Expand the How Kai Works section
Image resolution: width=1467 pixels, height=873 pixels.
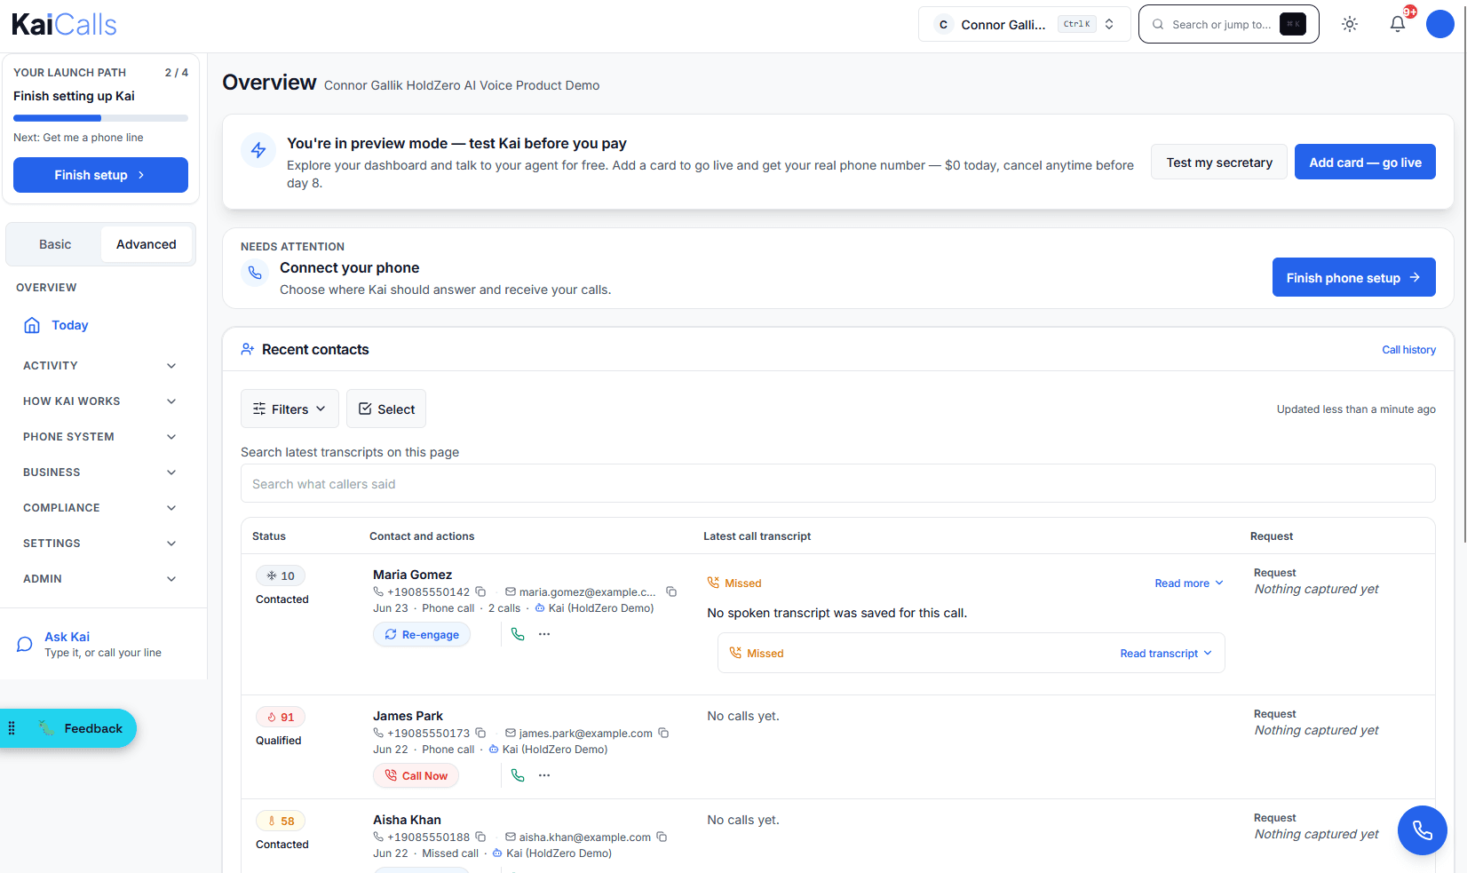[99, 401]
